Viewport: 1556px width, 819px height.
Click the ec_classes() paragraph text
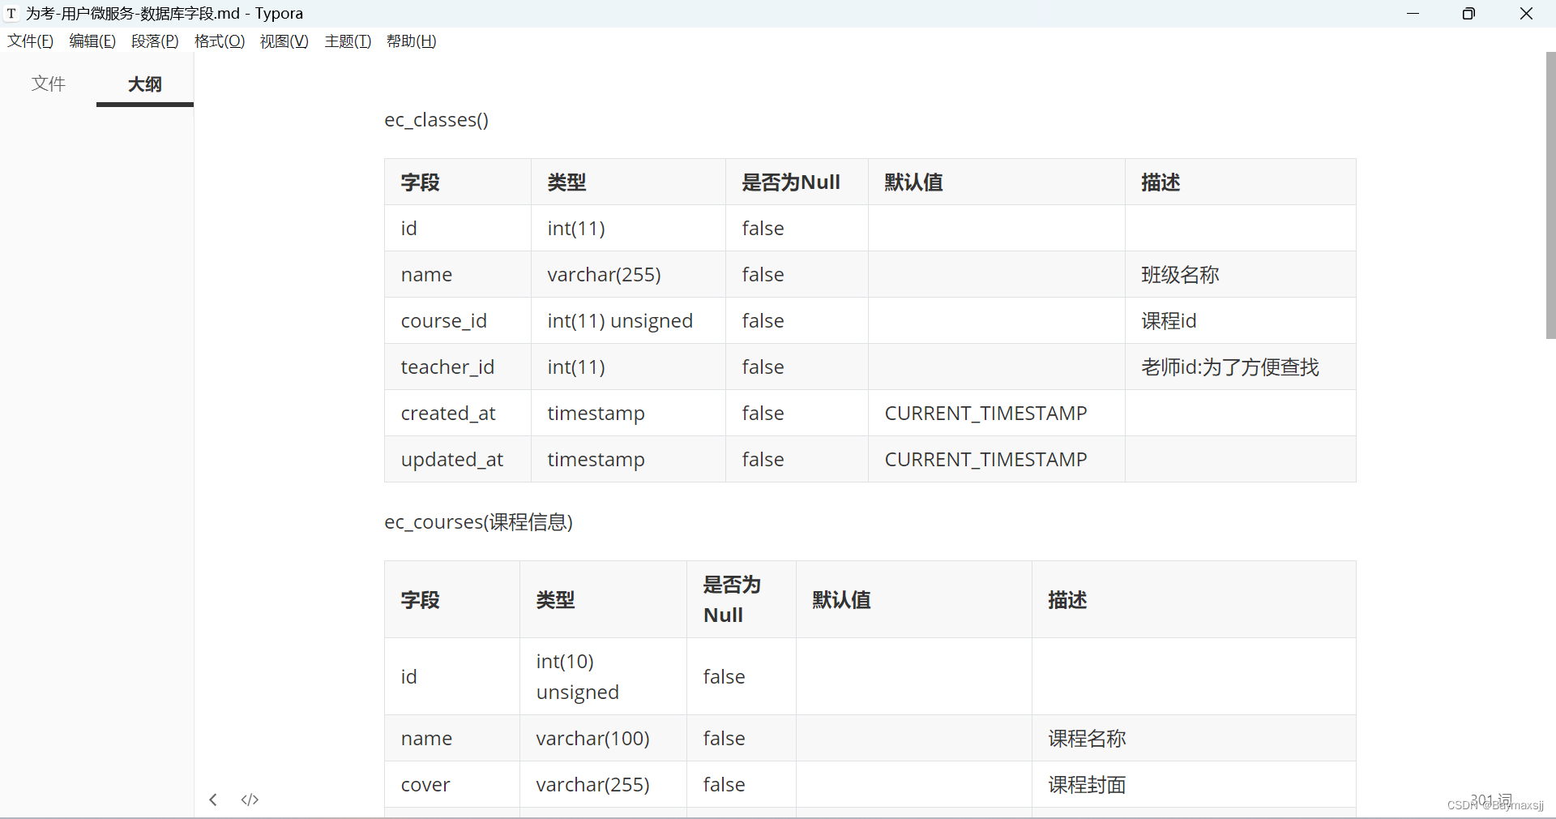tap(436, 120)
